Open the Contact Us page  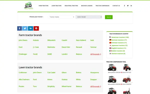coord(116,6)
